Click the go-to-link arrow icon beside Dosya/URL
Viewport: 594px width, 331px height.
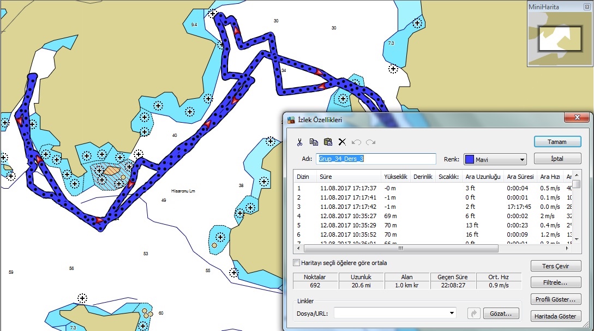473,314
